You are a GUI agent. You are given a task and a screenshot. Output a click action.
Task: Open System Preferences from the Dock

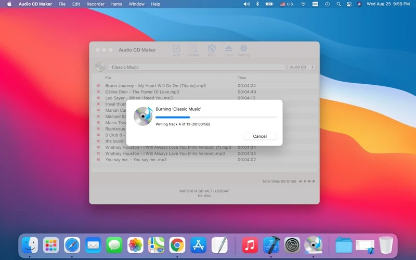point(292,245)
